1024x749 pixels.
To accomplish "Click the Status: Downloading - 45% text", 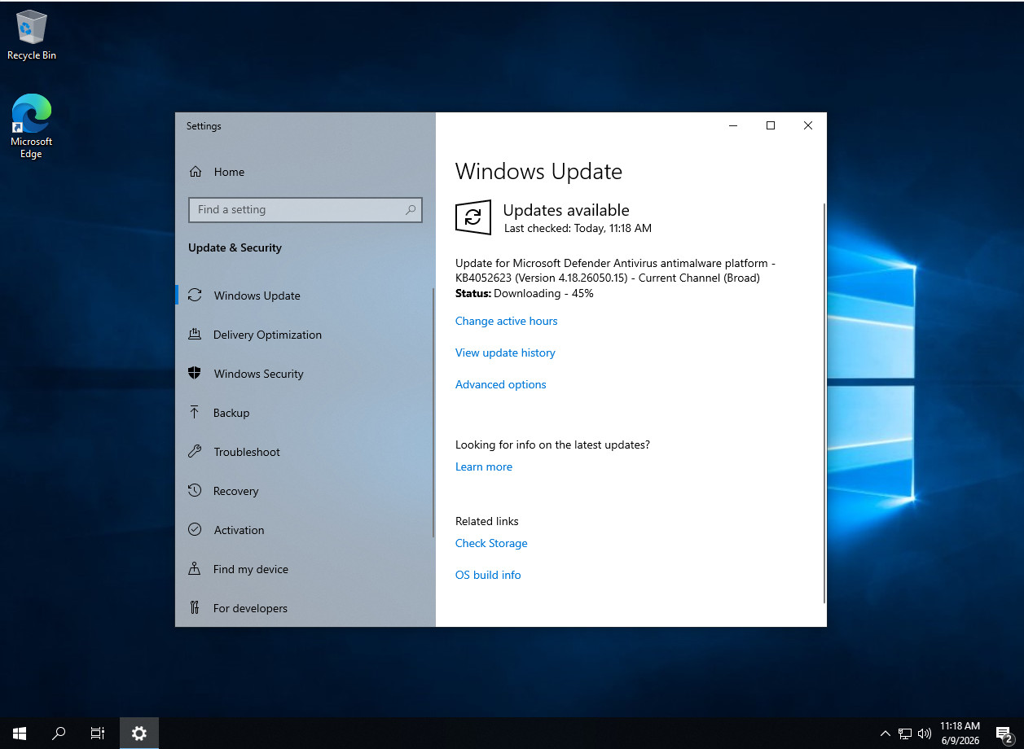I will point(525,293).
